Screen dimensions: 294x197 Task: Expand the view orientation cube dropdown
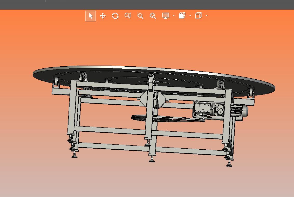207,16
